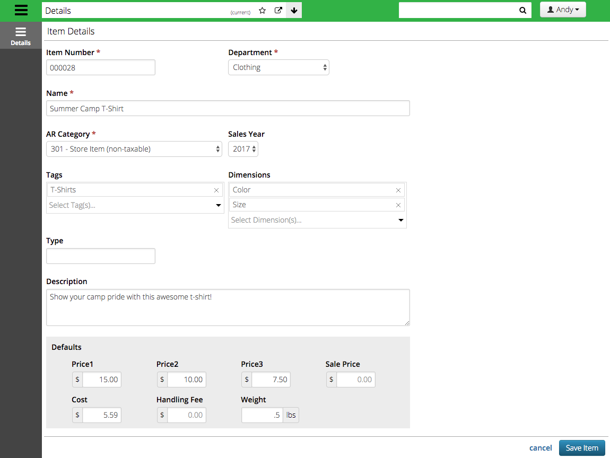Open the Department dropdown
The width and height of the screenshot is (610, 458).
(278, 67)
